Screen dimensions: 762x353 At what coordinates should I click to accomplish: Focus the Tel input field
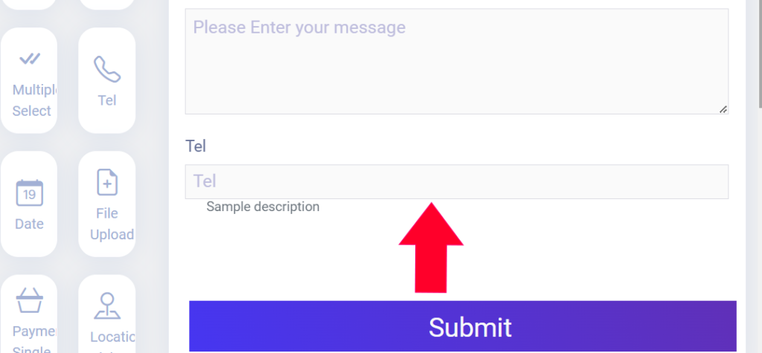(456, 181)
